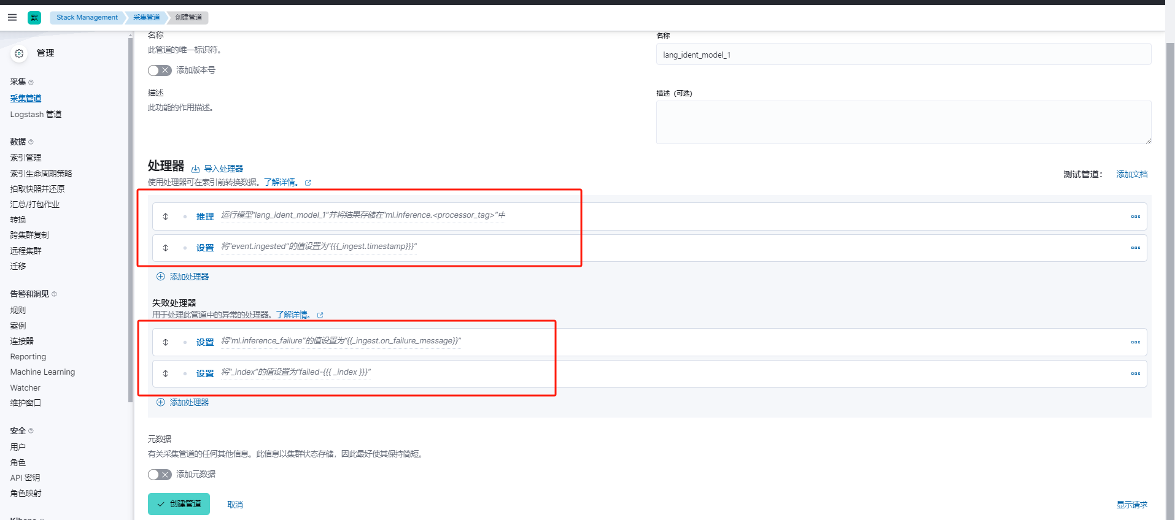This screenshot has width=1175, height=520.
Task: Open 跨集群复制 in sidebar
Action: [29, 235]
